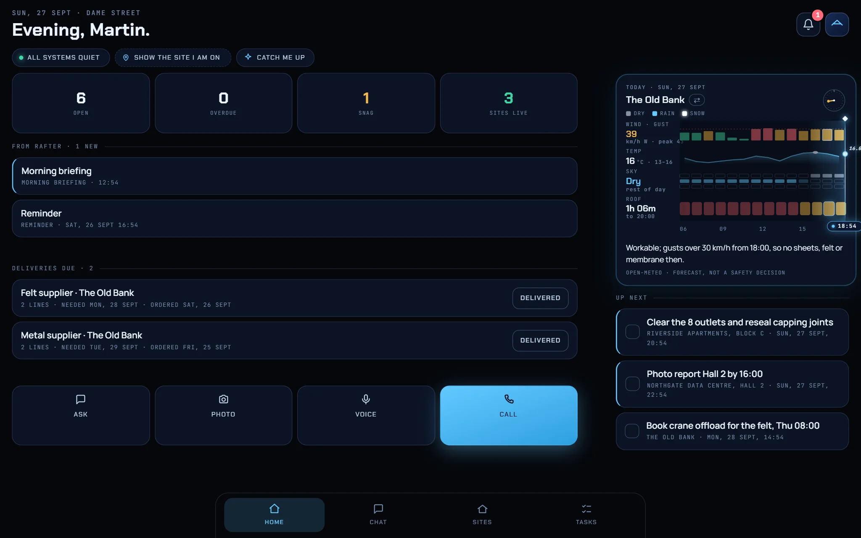Click the Felt supplier · The Old Bank title
The height and width of the screenshot is (538, 861).
[77, 293]
